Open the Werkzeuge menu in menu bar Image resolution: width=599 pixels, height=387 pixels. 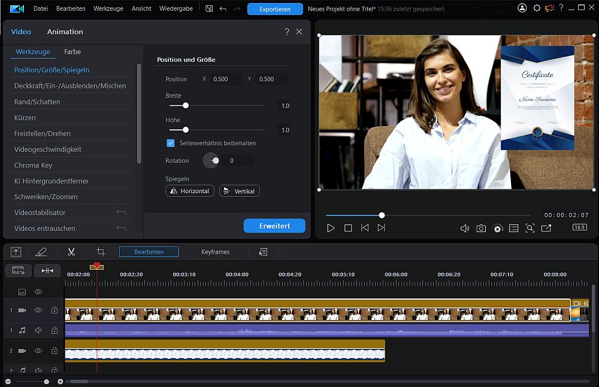point(108,9)
